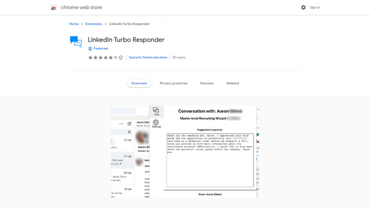Click the Featured badge icon

click(x=90, y=49)
